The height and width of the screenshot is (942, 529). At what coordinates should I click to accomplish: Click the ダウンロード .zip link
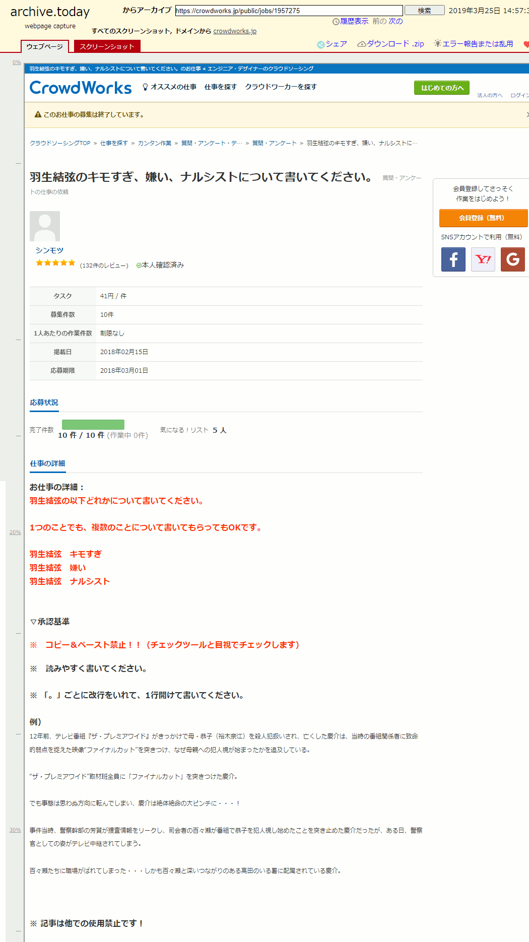tap(395, 44)
